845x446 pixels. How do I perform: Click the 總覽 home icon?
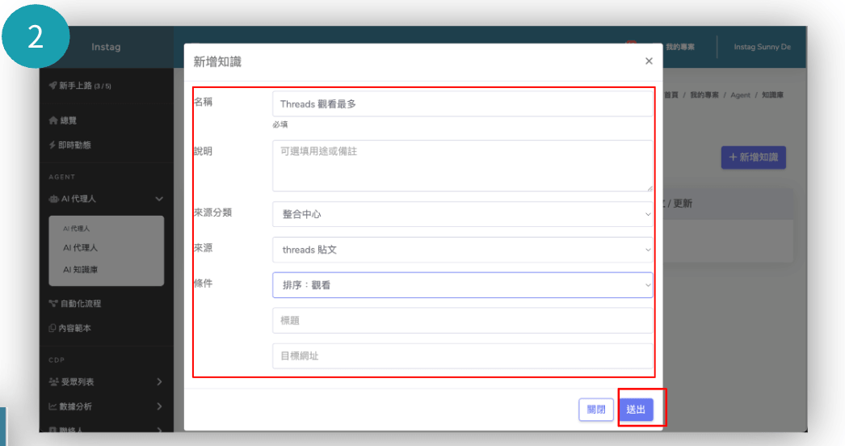53,121
